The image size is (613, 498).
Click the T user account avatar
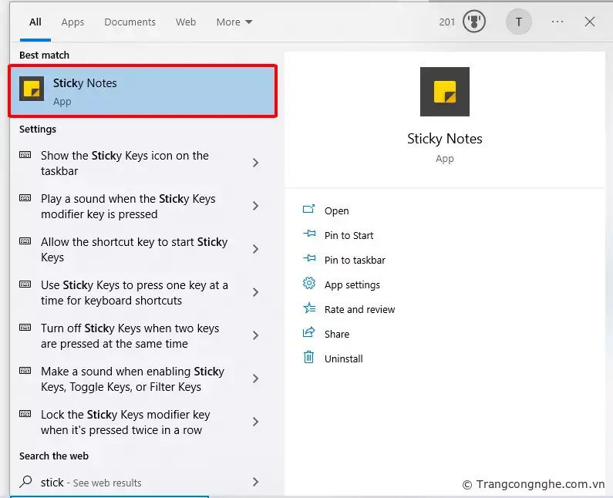518,22
